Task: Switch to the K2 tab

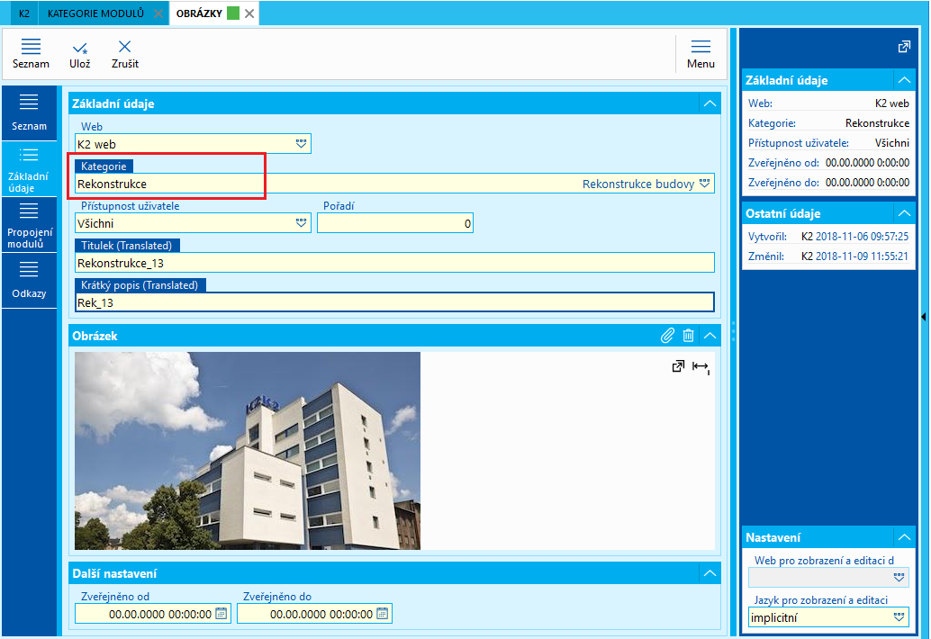Action: point(24,13)
